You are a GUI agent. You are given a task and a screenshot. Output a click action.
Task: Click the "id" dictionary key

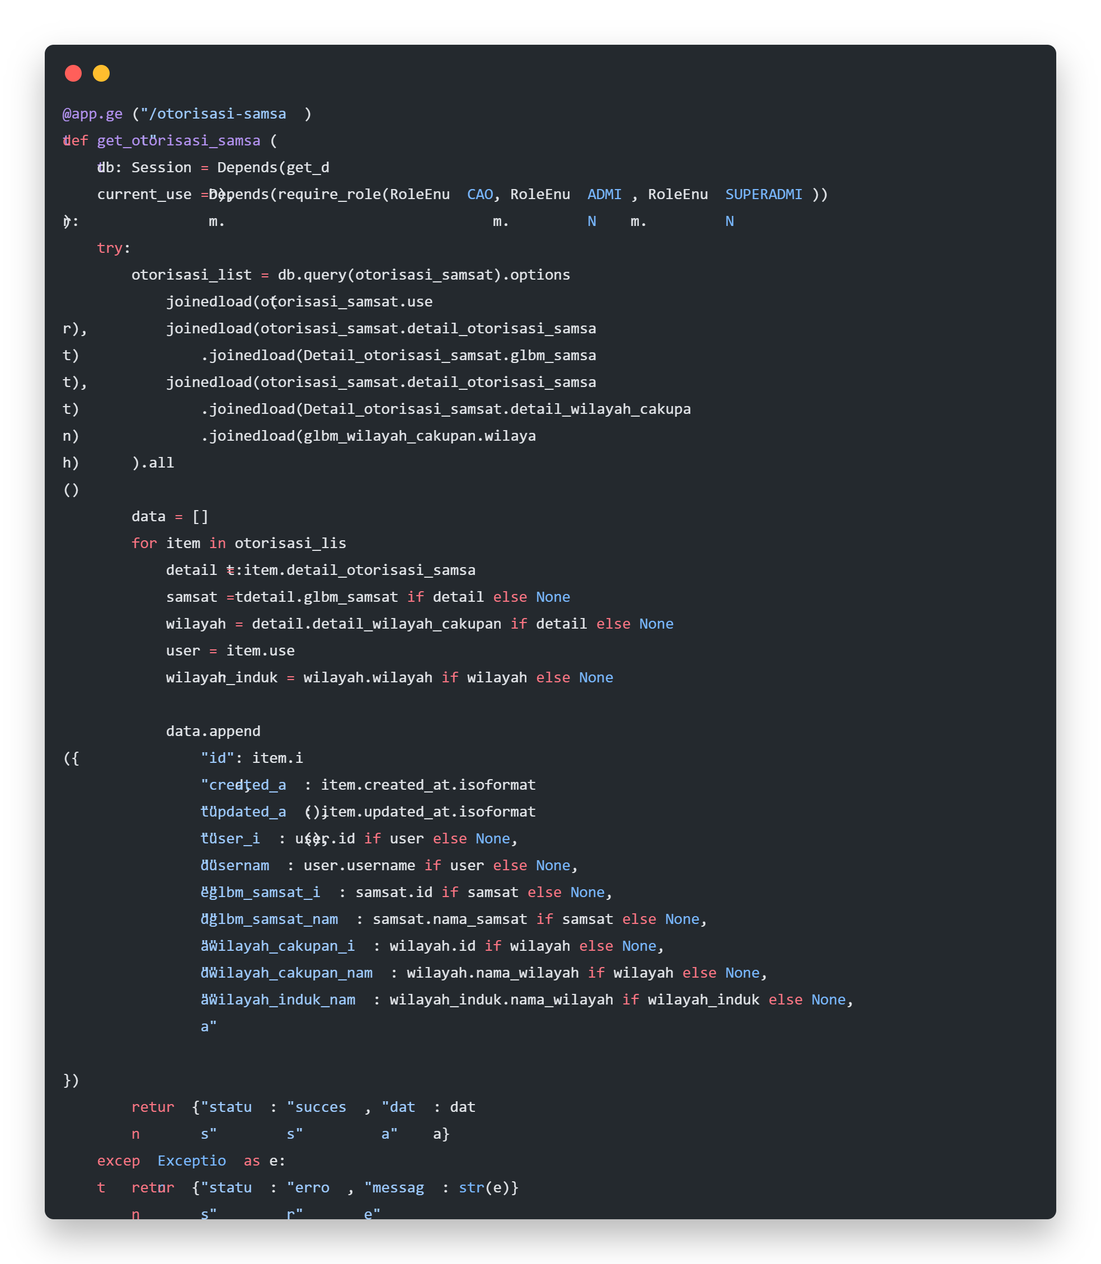pyautogui.click(x=218, y=758)
